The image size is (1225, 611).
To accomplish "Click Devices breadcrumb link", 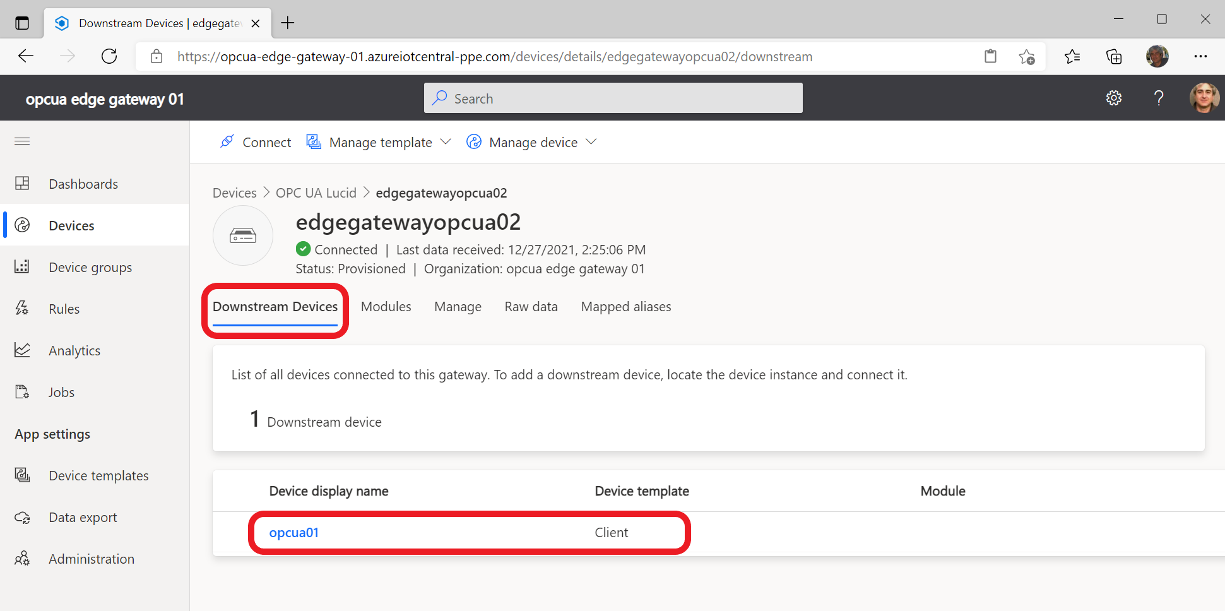I will pyautogui.click(x=235, y=193).
